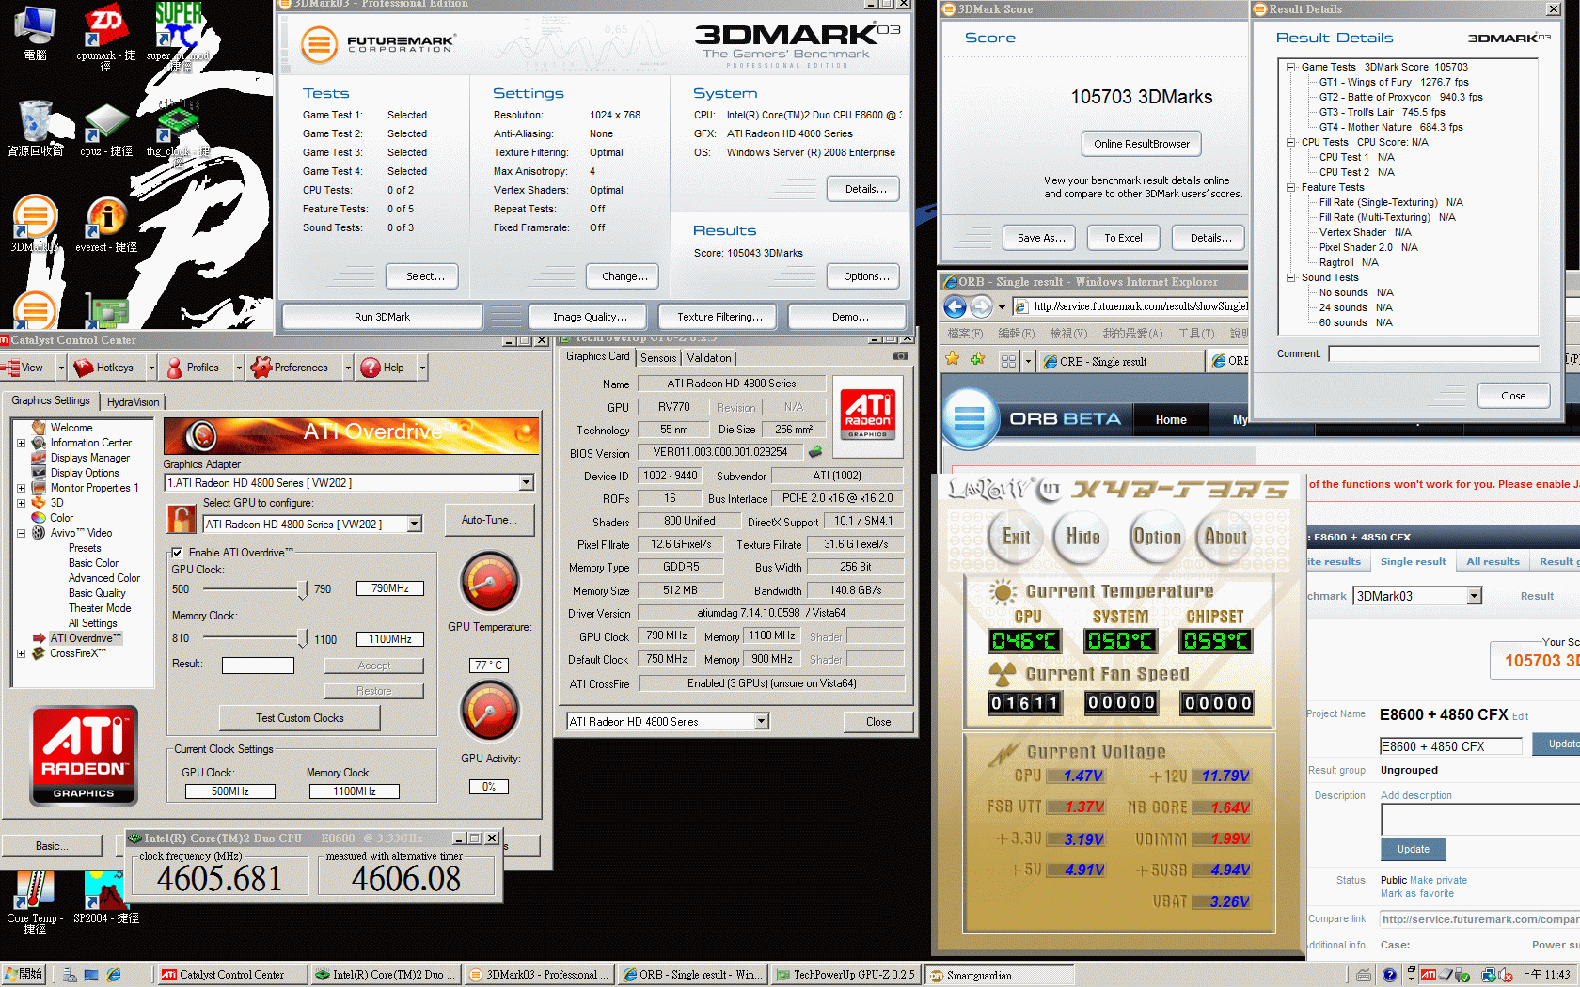The height and width of the screenshot is (987, 1580).
Task: Click the ORB Beta blue round logo
Action: pos(970,416)
